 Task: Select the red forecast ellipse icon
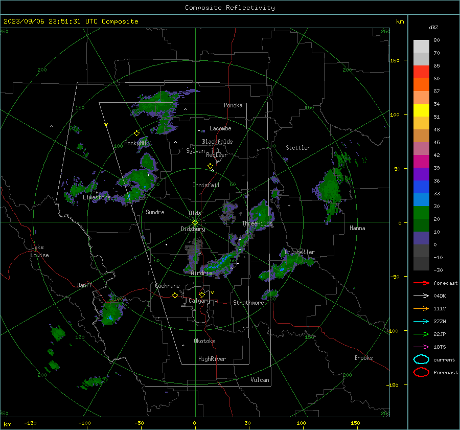(421, 372)
